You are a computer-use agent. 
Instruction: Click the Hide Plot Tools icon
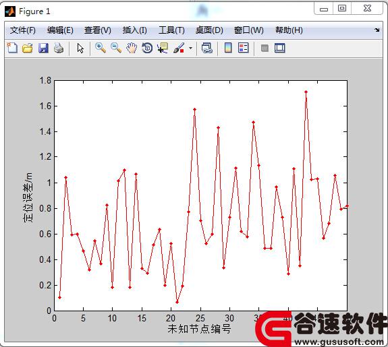point(265,48)
